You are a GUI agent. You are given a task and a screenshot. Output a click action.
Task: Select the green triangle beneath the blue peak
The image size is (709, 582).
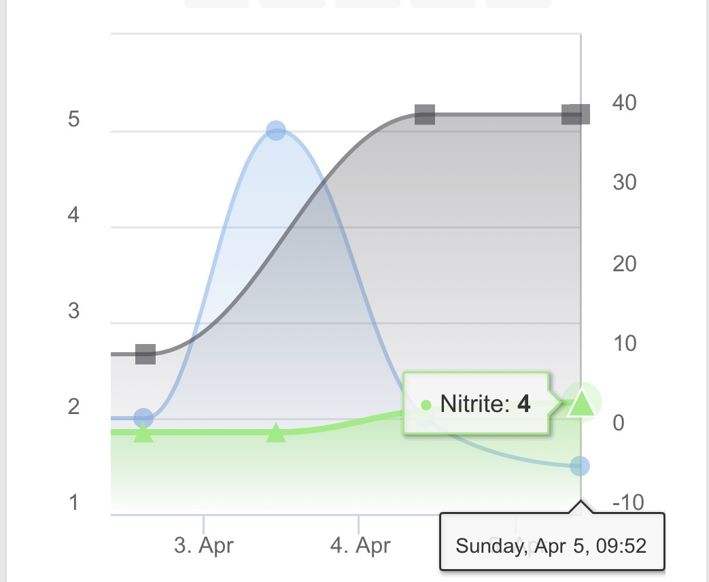click(x=276, y=433)
